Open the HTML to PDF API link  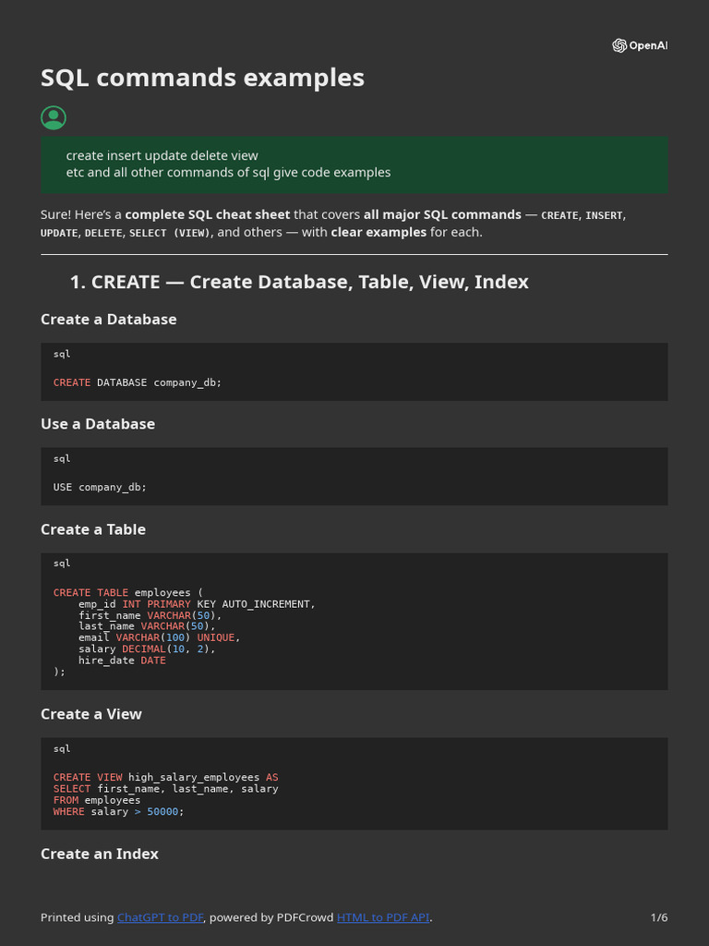point(383,917)
